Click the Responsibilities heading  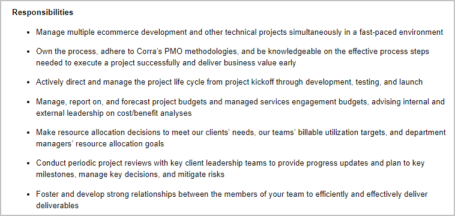pos(43,13)
